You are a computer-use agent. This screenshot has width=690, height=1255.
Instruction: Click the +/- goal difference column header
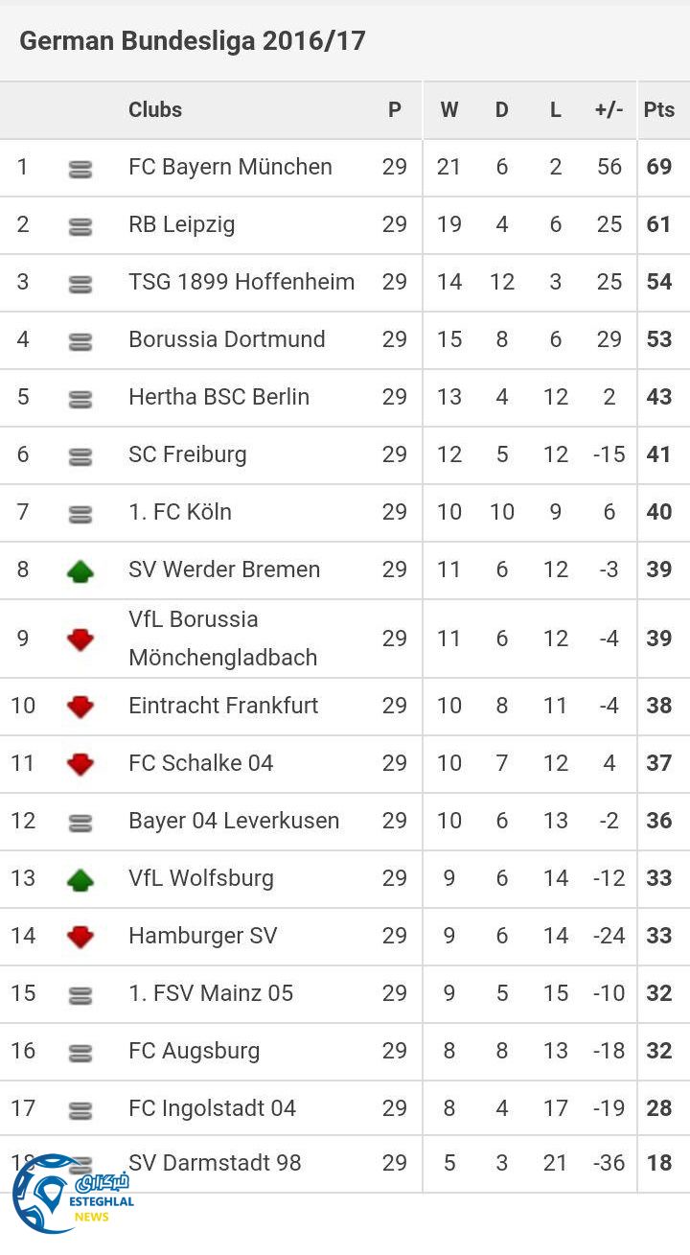tap(609, 110)
